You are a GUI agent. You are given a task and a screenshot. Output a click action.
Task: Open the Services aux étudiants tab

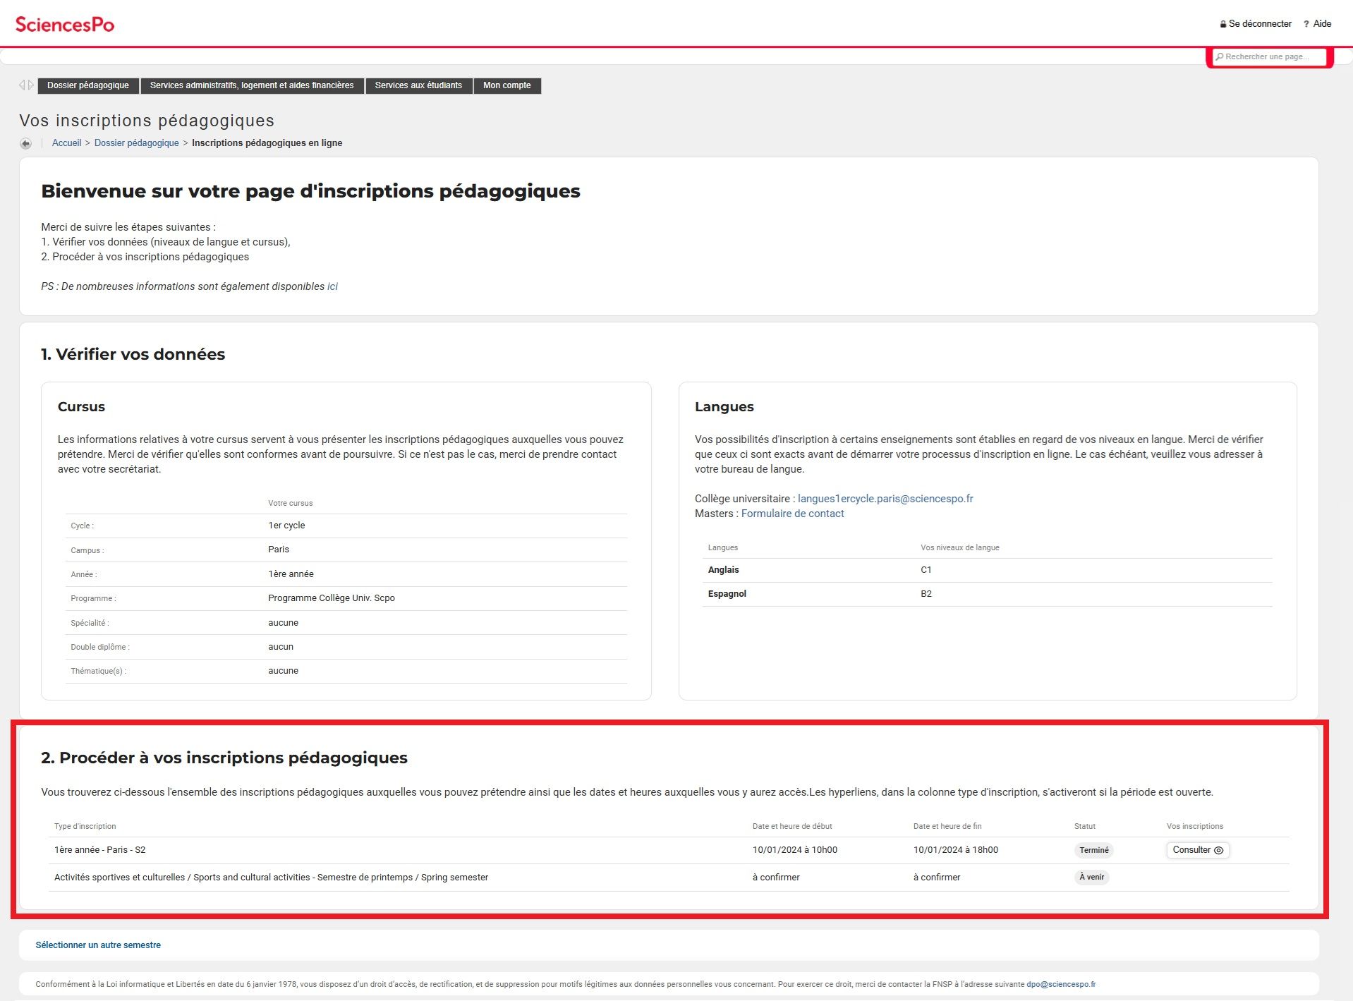(419, 85)
